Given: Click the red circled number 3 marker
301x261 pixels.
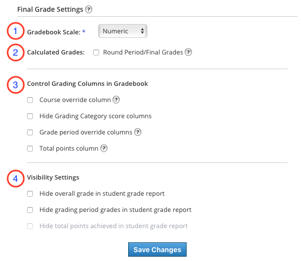Looking at the screenshot, I should click(x=15, y=84).
